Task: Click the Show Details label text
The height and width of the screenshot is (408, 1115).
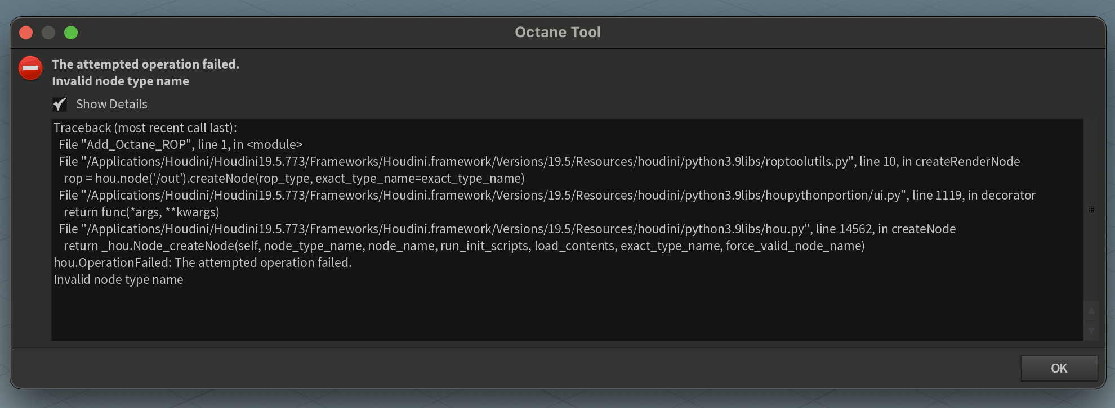Action: click(111, 105)
